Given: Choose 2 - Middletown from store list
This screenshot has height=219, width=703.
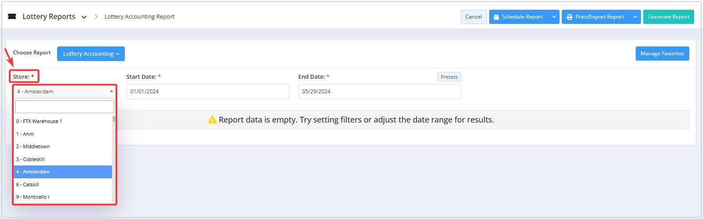Looking at the screenshot, I should click(62, 146).
